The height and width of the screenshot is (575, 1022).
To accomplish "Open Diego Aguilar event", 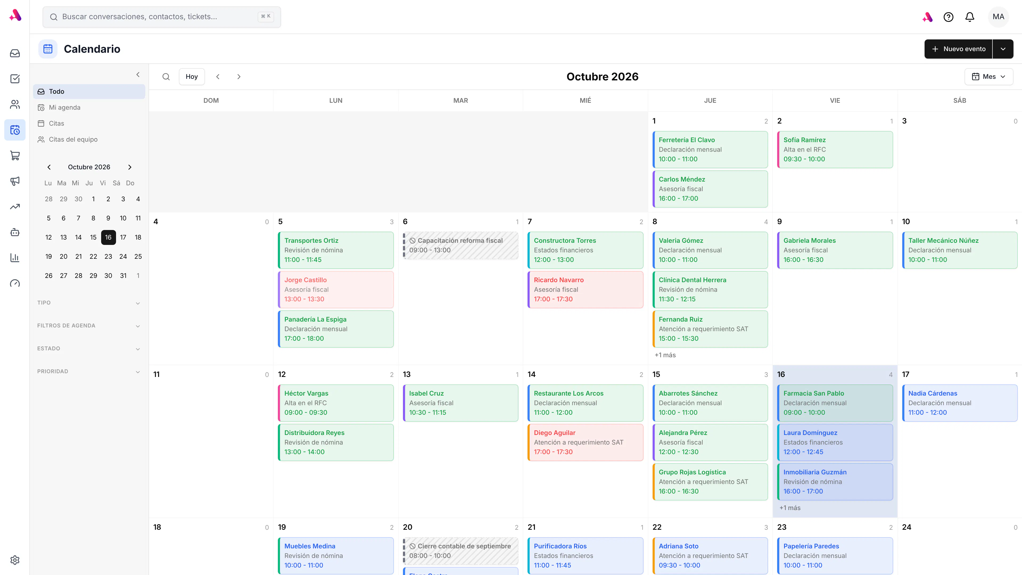I will pos(585,442).
